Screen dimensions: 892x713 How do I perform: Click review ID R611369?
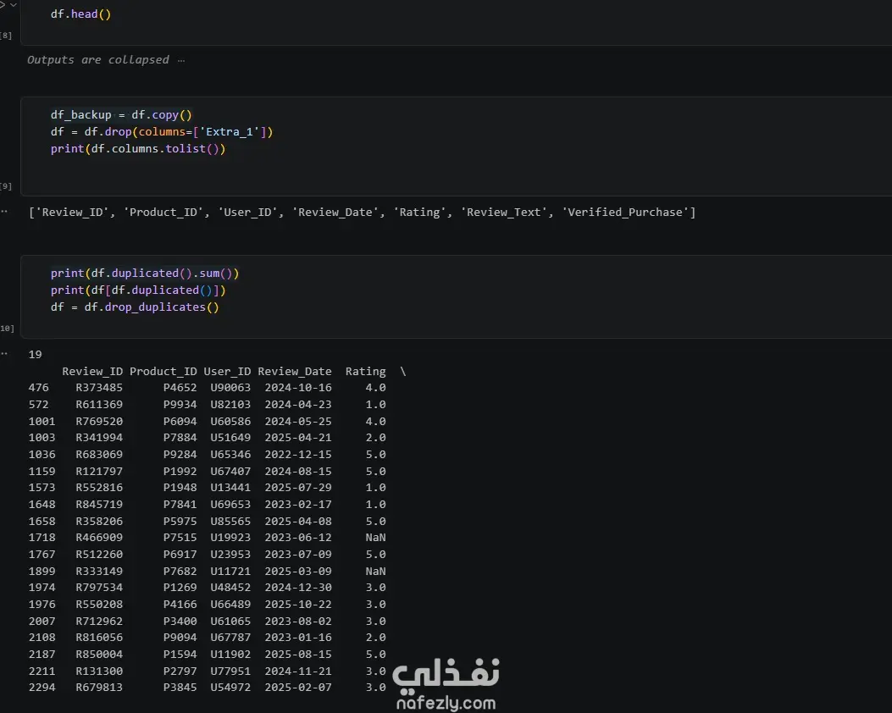coord(99,405)
